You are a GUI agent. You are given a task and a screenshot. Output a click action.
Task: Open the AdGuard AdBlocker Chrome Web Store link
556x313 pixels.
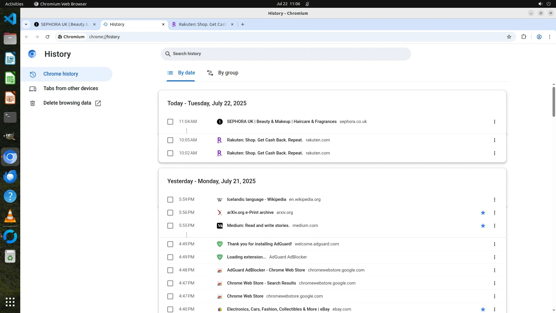point(266,270)
